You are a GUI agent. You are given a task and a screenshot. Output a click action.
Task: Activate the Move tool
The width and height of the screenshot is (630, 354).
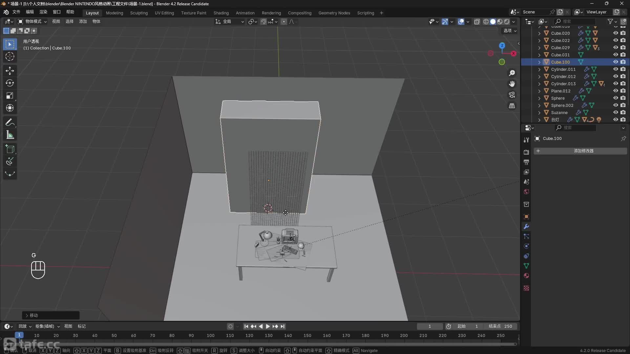pyautogui.click(x=10, y=70)
